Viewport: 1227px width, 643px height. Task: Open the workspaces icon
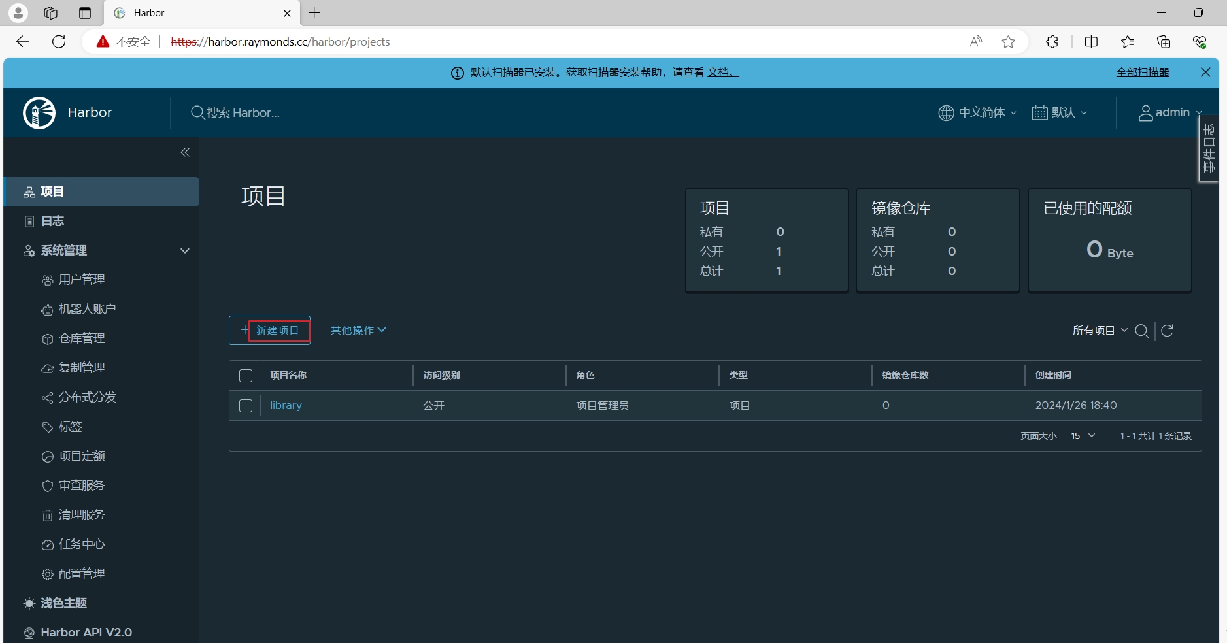pyautogui.click(x=51, y=13)
